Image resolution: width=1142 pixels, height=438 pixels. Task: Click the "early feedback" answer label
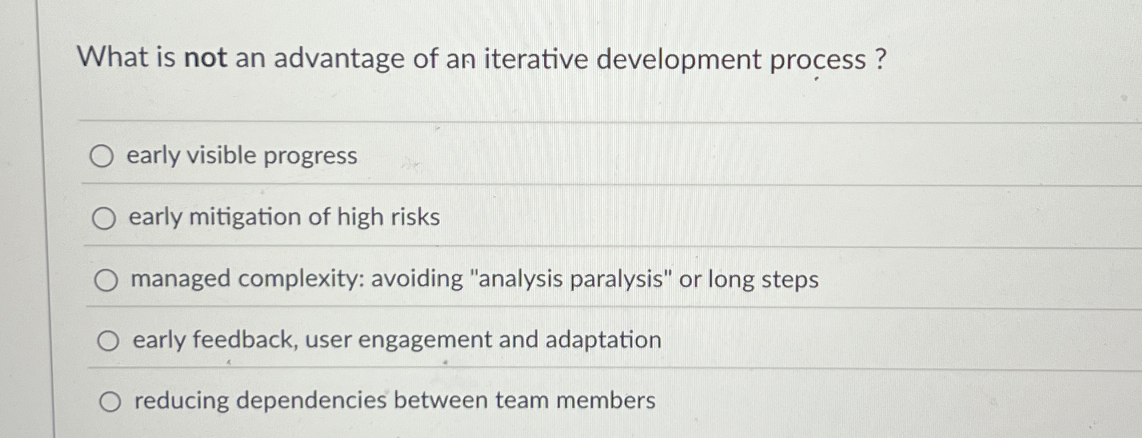(397, 339)
